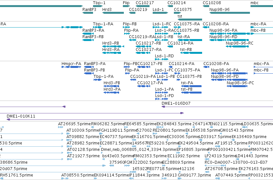Open protein CG10208-PA
273x180 pixels.
tap(206, 67)
